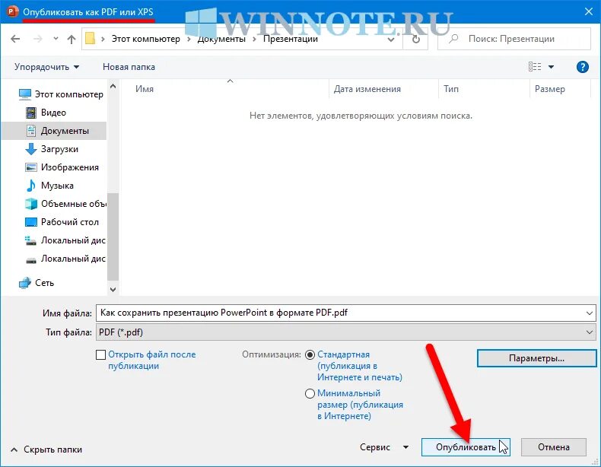Screen dimensions: 601x467
Task: Expand chevron before Этот компьютер breadcrumb
Action: (x=103, y=39)
